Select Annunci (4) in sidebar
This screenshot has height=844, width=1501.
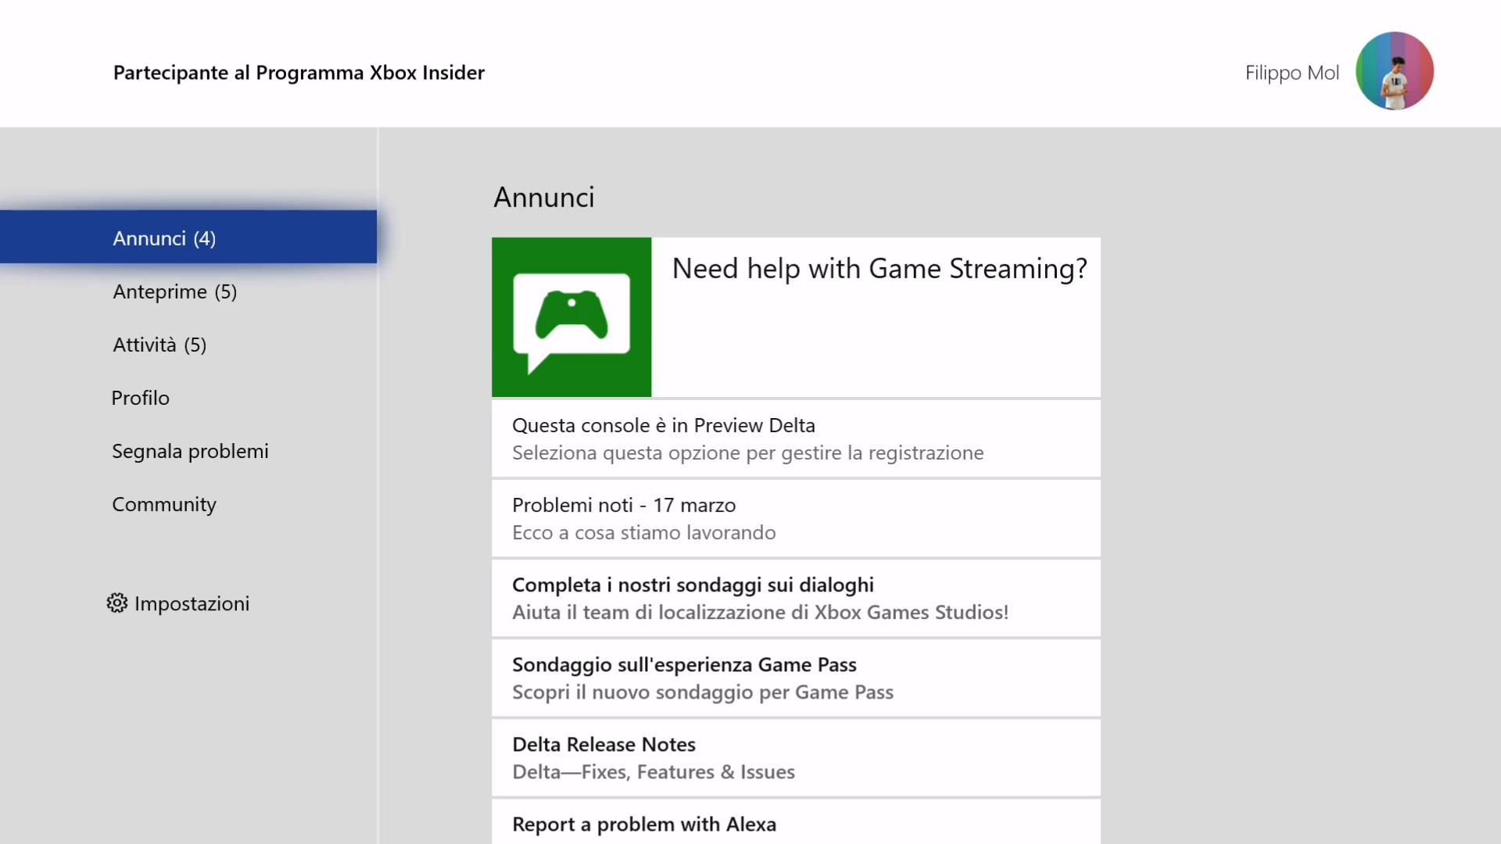tap(188, 237)
